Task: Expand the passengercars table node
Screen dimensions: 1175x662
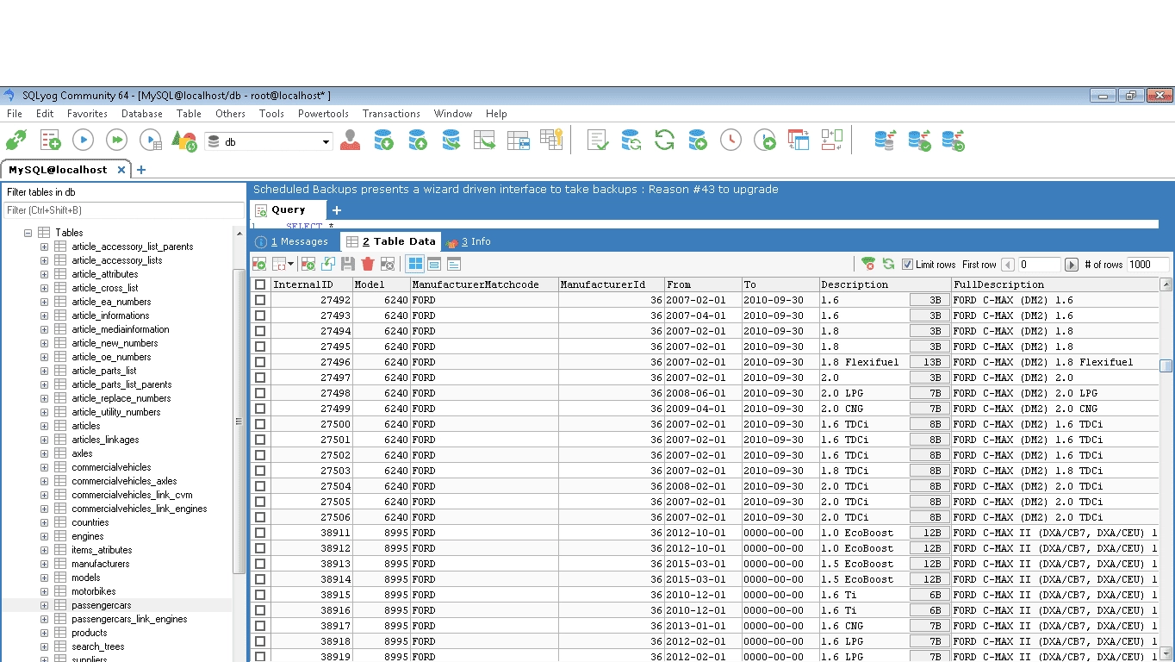Action: pos(45,605)
